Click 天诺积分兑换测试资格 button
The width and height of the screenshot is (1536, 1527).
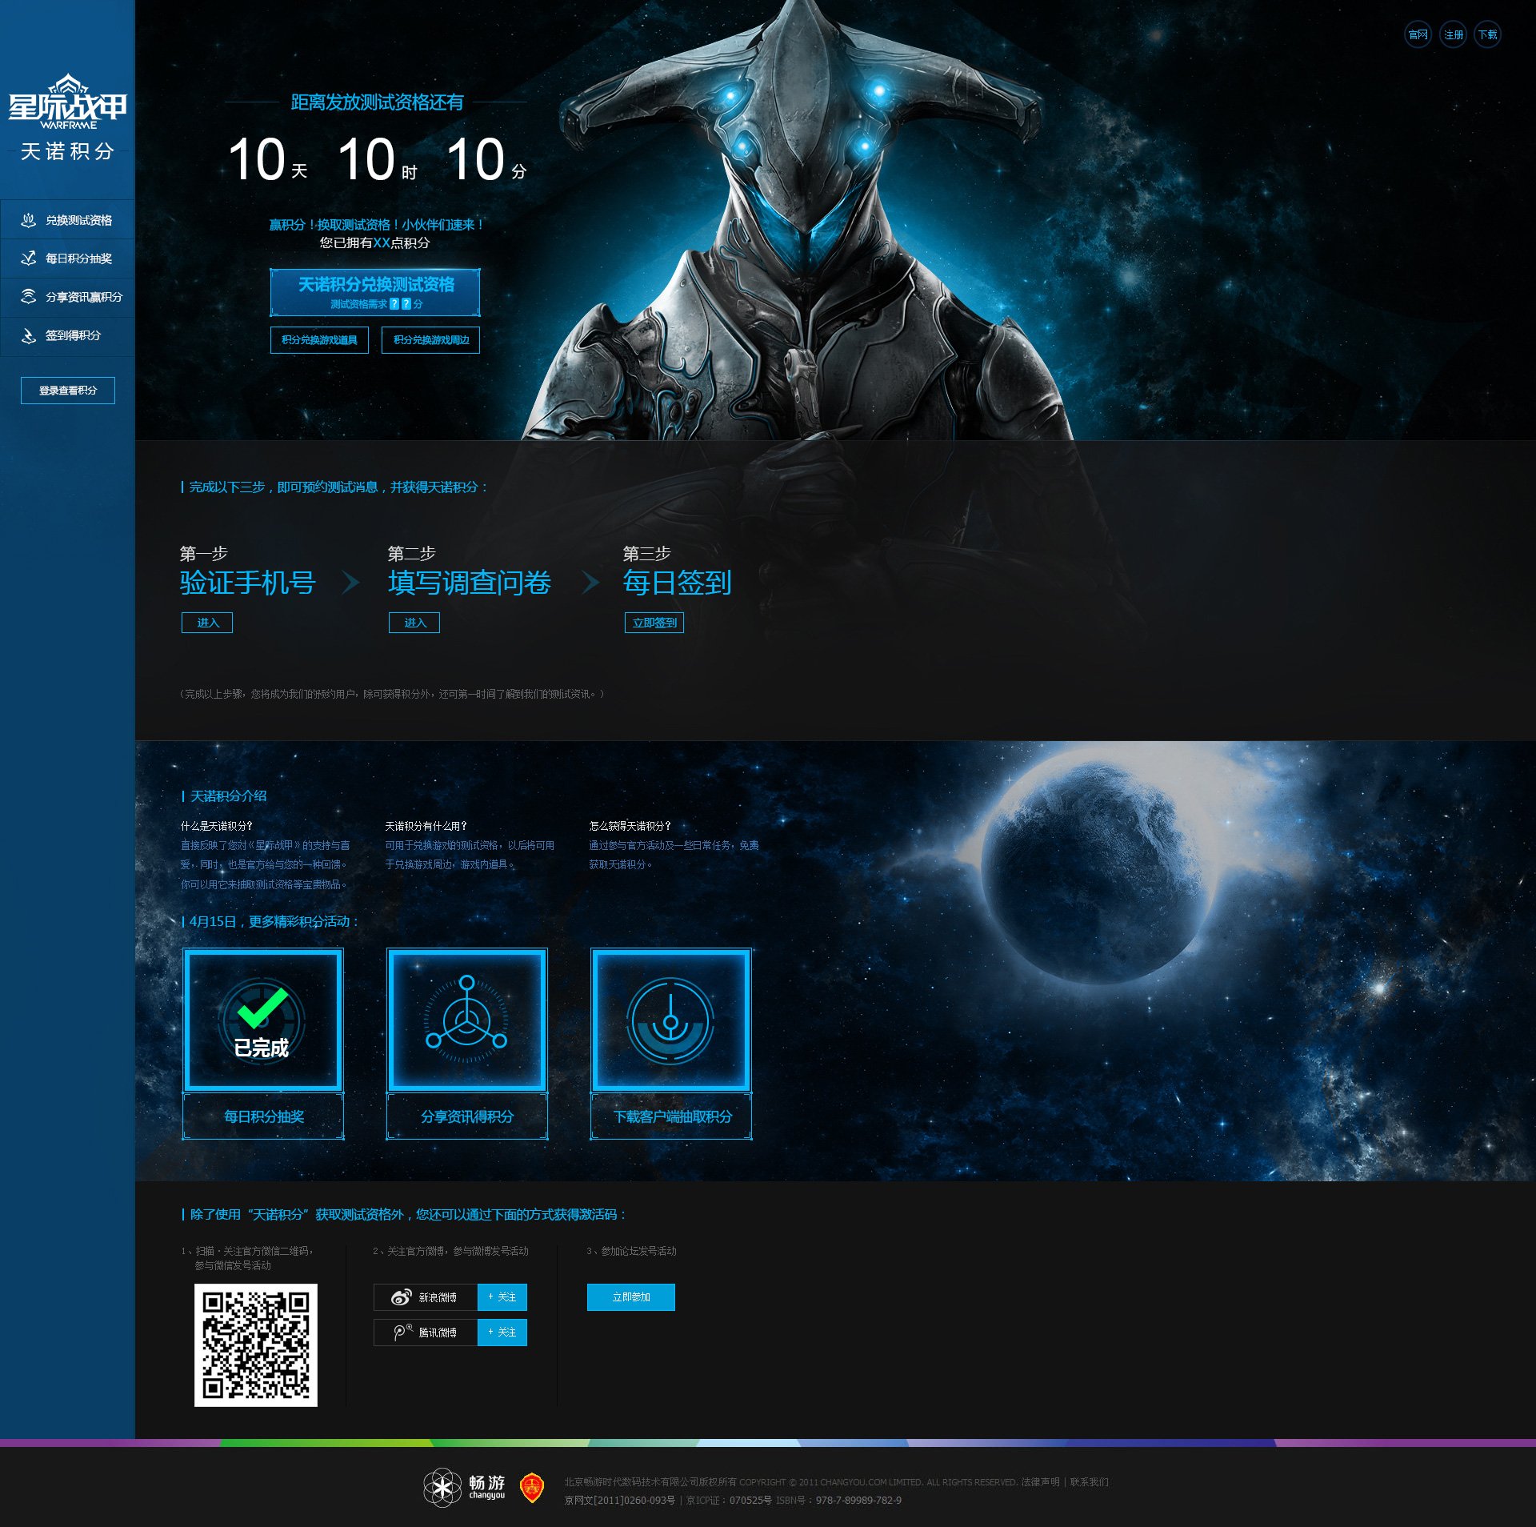point(375,292)
